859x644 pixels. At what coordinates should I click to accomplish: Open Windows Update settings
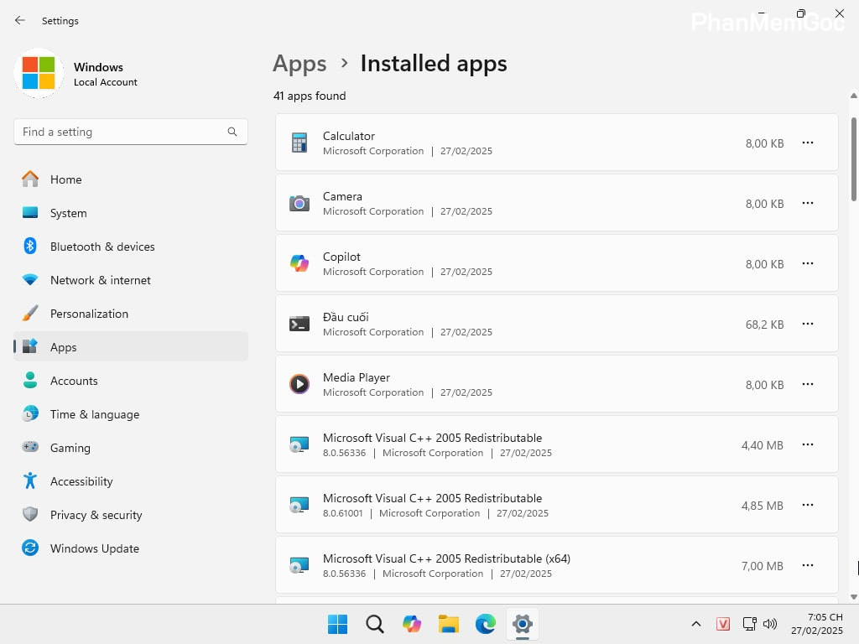tap(95, 548)
